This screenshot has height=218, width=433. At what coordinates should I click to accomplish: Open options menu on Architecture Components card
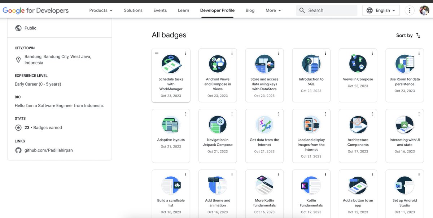coord(372,114)
